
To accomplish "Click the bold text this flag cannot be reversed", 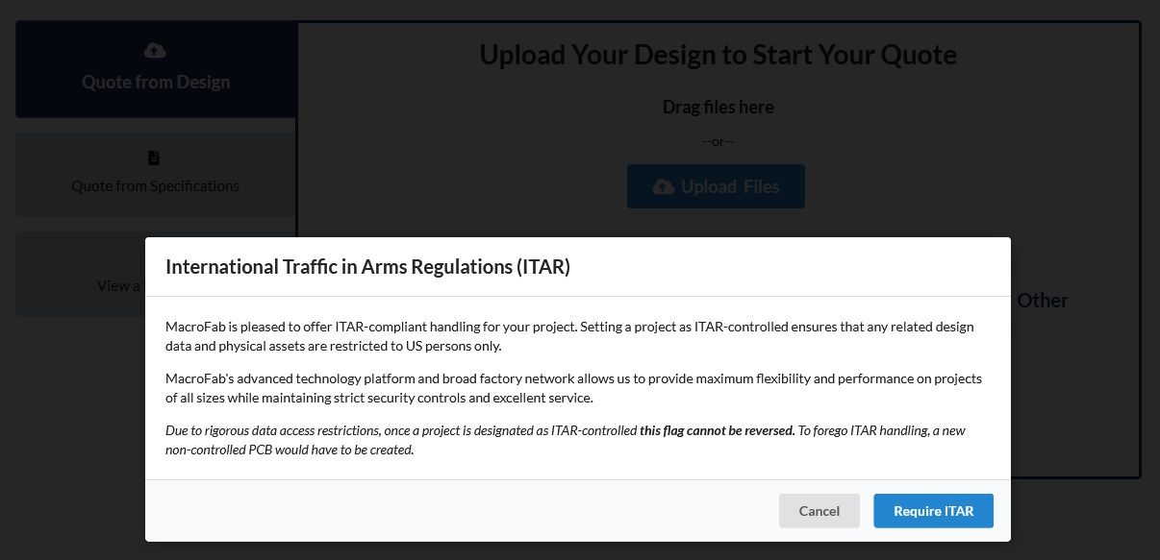I will 715,429.
